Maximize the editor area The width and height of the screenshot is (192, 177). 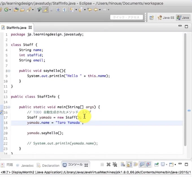point(186,26)
